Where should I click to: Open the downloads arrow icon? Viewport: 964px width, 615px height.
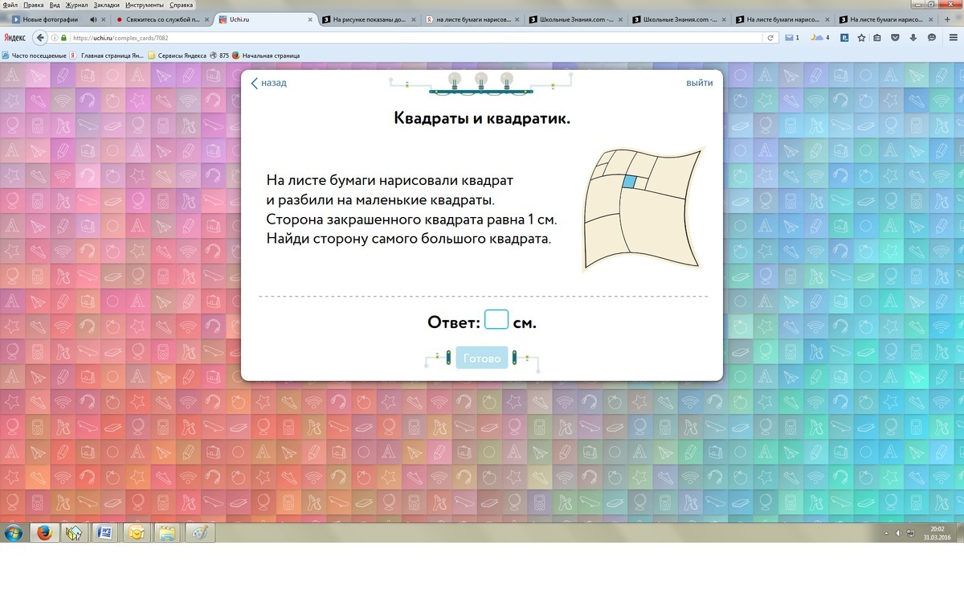(x=914, y=37)
